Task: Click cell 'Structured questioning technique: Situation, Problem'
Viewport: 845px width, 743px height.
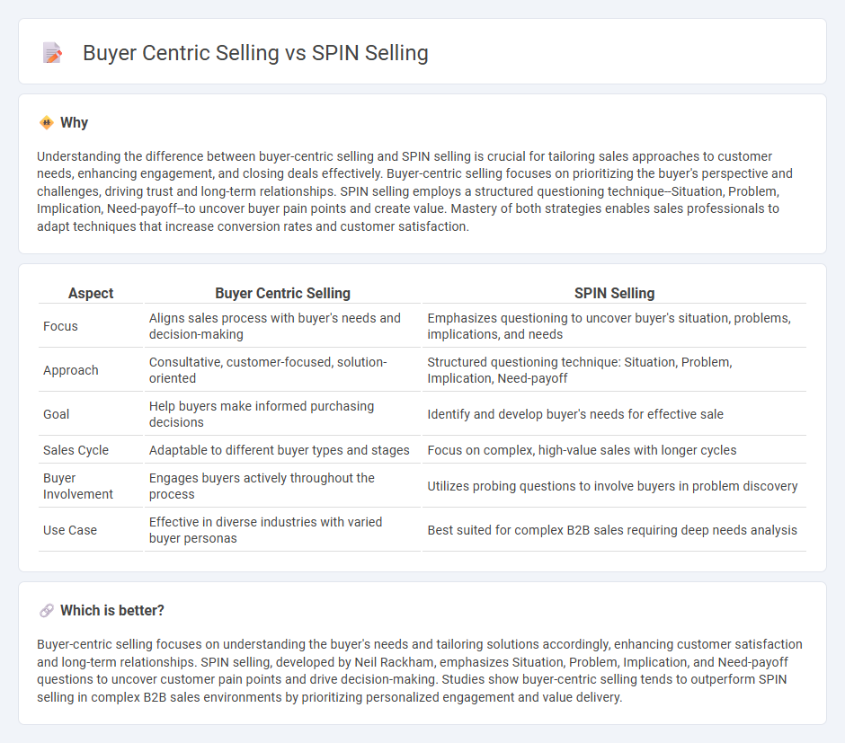Action: pos(614,370)
